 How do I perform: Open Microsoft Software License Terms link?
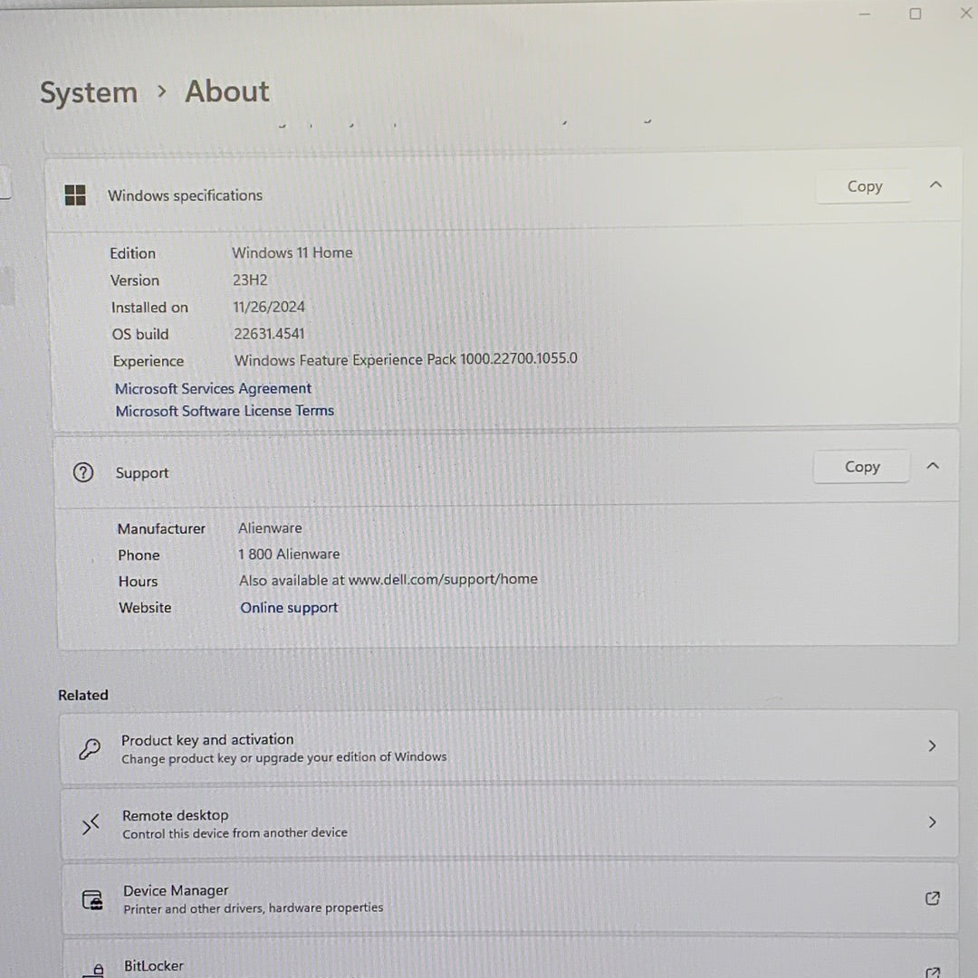coord(225,411)
